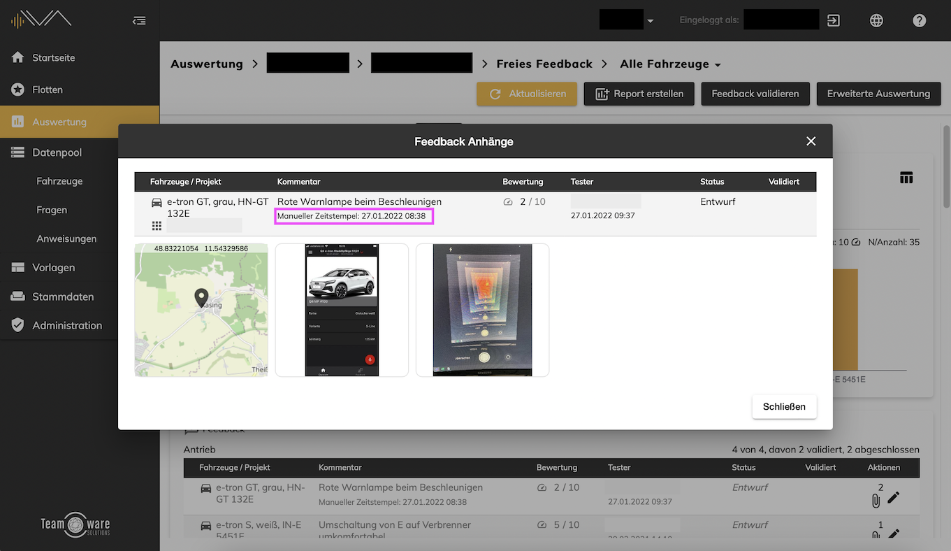Viewport: 951px width, 551px height.
Task: Click timestamp 27.01.2022 09:37 in dialog
Action: (x=602, y=215)
